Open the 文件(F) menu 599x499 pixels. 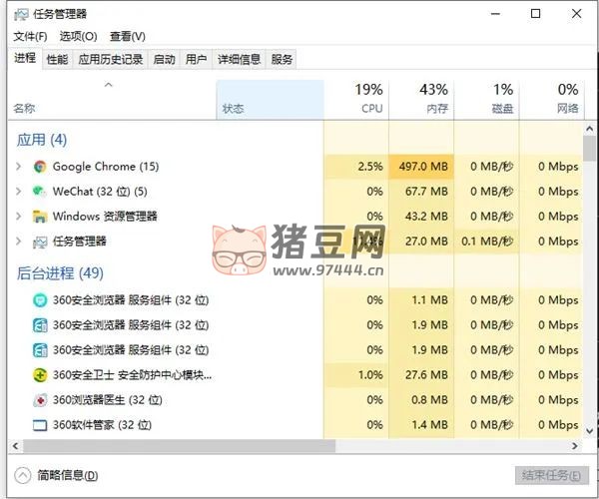coord(30,37)
